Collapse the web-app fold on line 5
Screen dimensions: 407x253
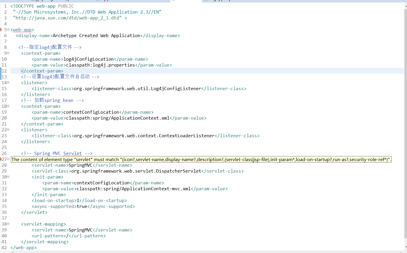8,29
